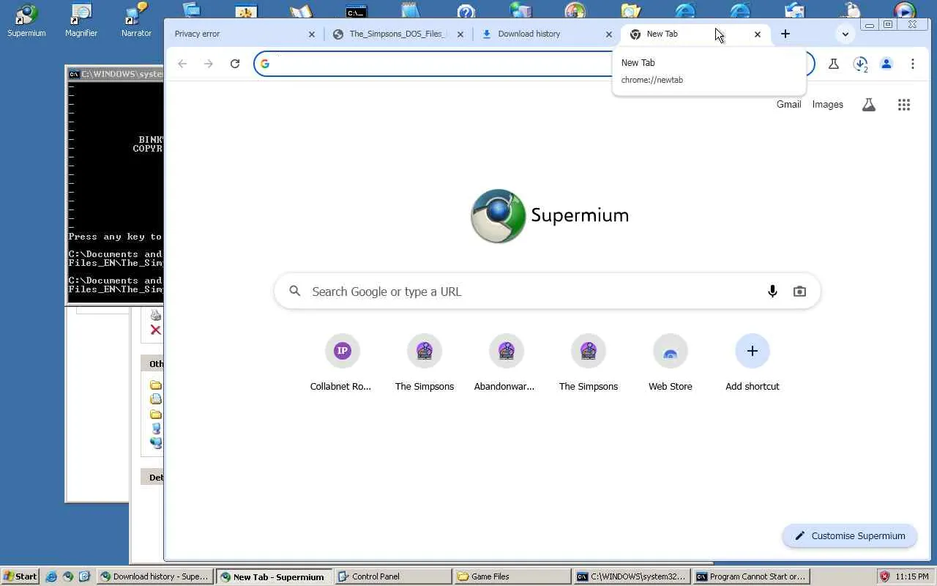Go forward using the forward arrow

[209, 64]
